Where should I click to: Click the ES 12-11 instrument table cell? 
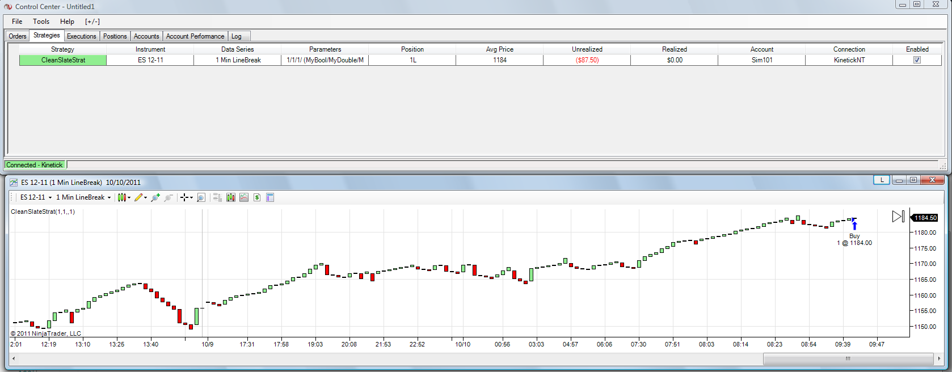[150, 60]
